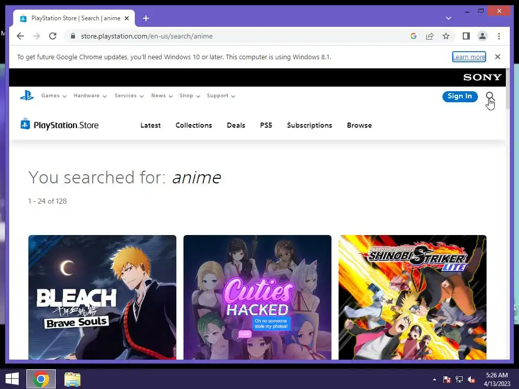Viewport: 519px width, 389px height.
Task: Open the PlayStation search magnifier icon
Action: (490, 96)
